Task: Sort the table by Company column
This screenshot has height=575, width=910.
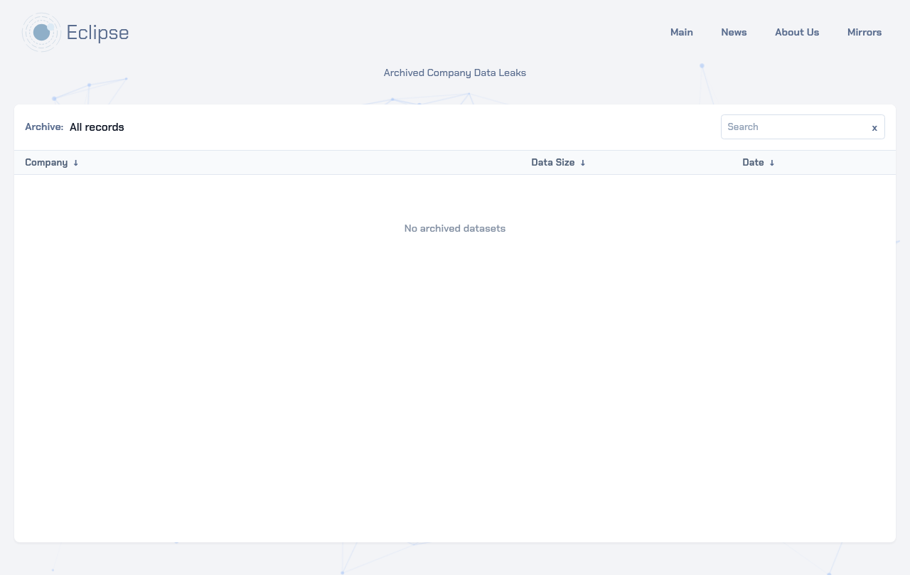Action: click(x=51, y=163)
